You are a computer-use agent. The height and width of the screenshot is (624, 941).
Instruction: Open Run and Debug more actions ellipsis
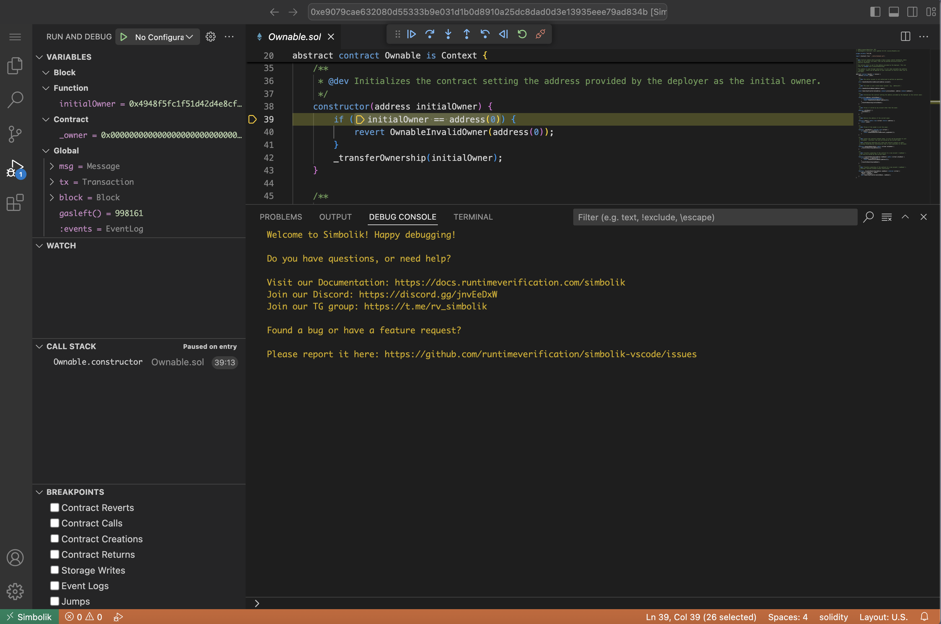point(229,37)
